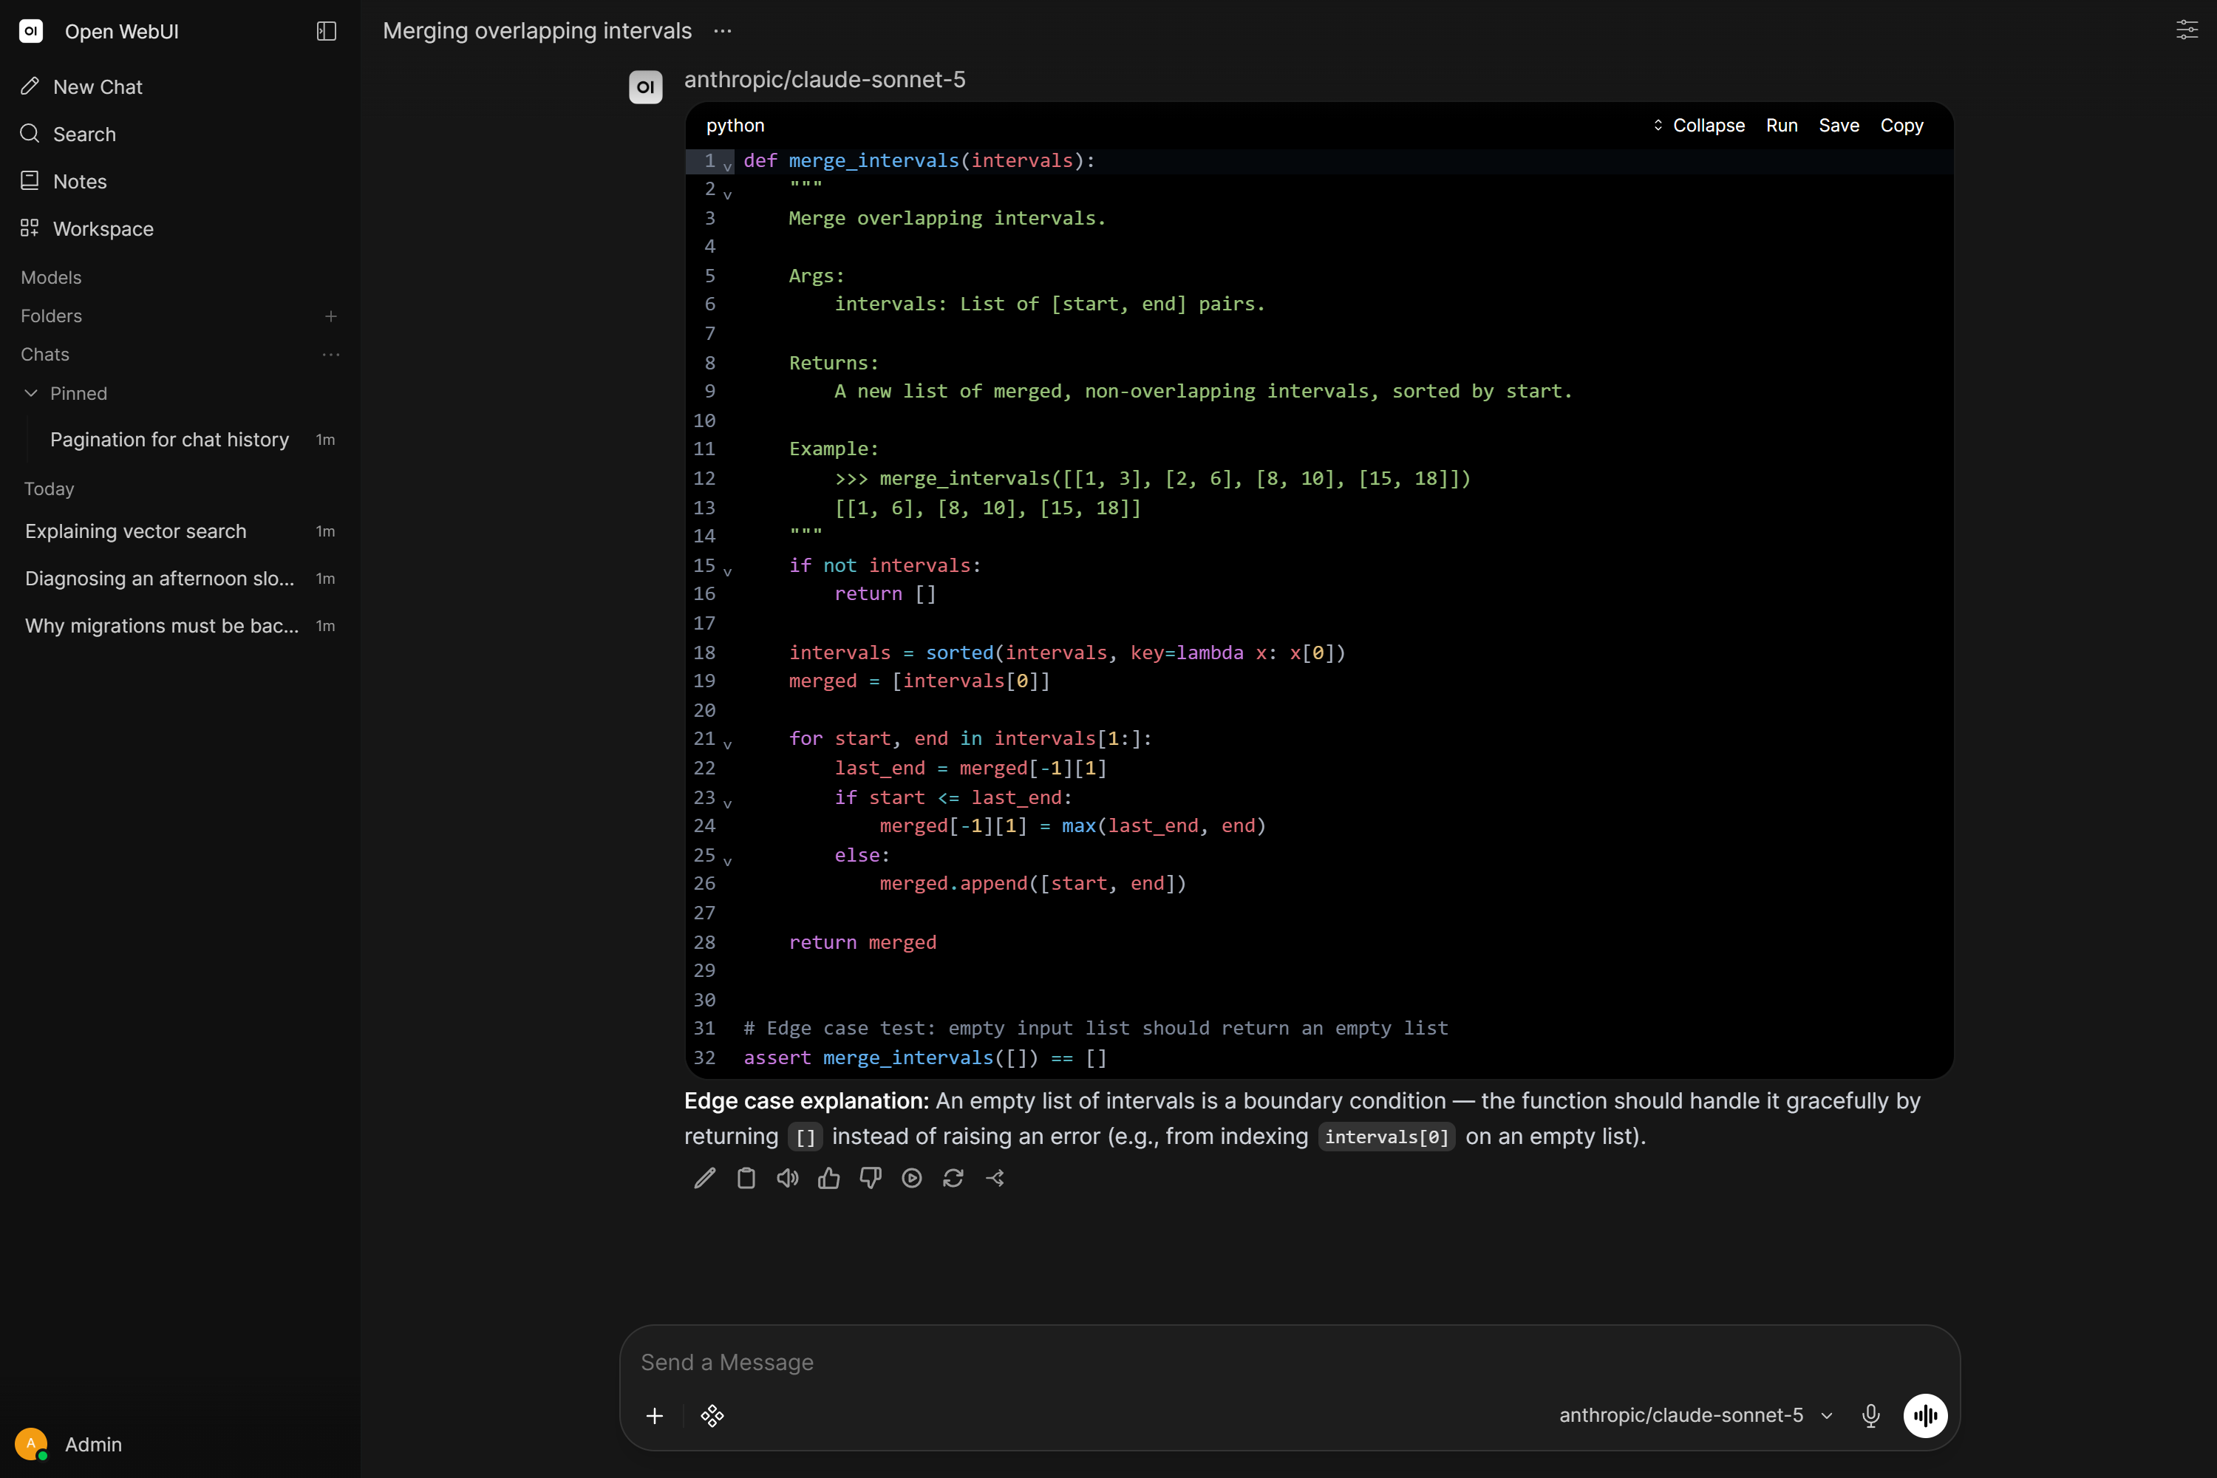Expand the Folders section
Screen dimensions: 2217x1478
(51, 316)
